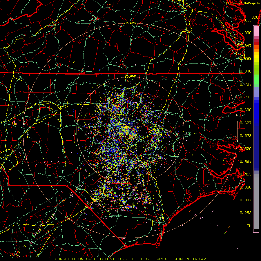Image resolution: width=261 pixels, height=261 pixels.
Task: Click the 0.733 scale value
Action: click(246, 97)
